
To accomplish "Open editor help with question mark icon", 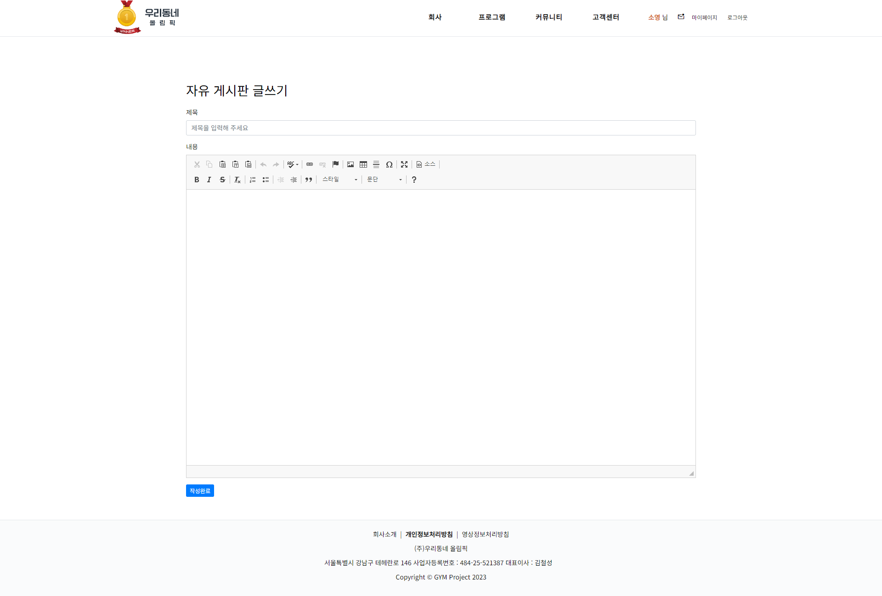I will coord(413,180).
